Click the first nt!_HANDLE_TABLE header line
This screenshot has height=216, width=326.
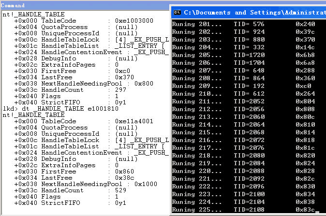(x=34, y=15)
